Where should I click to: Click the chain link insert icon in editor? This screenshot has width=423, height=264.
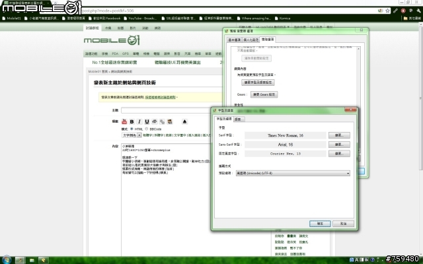coord(162,121)
